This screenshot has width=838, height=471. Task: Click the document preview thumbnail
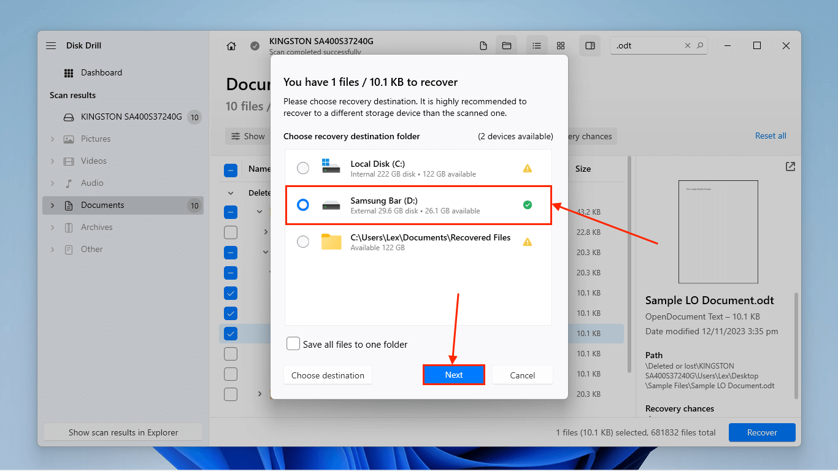click(x=718, y=232)
